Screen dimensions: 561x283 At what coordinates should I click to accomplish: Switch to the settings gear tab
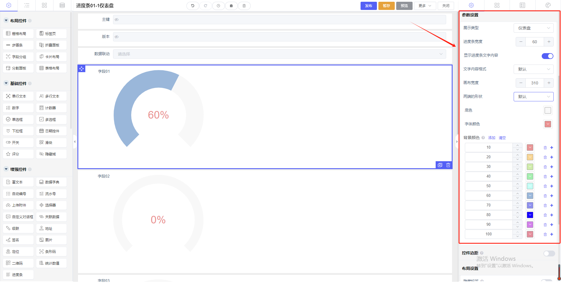[471, 6]
